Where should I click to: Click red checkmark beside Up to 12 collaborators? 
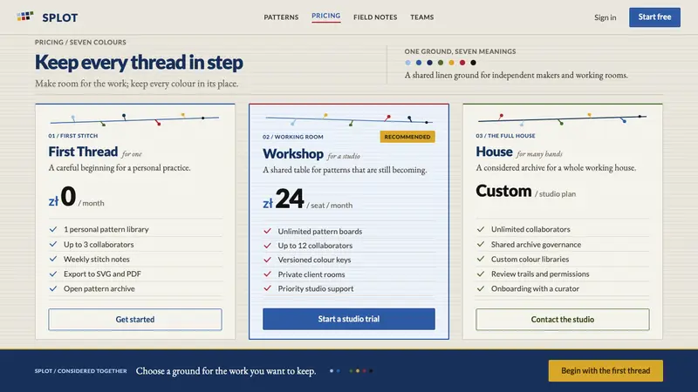tap(268, 246)
